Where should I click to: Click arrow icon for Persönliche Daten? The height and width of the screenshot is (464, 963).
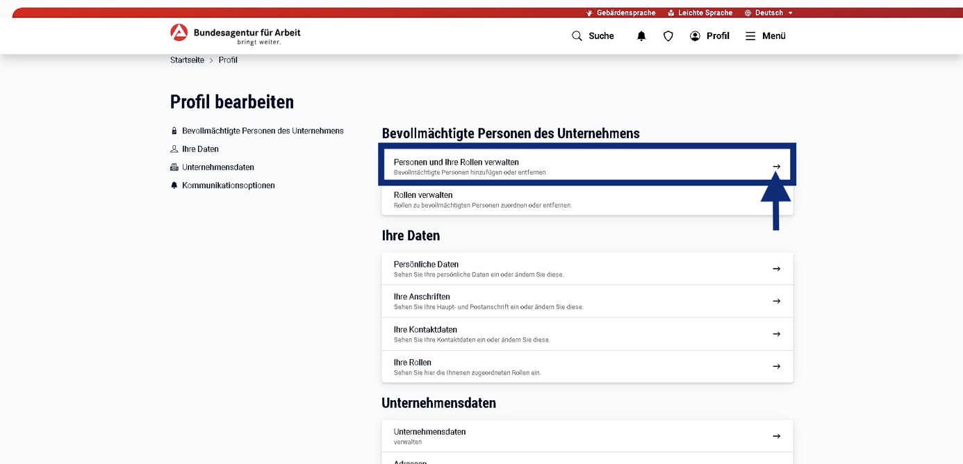776,269
